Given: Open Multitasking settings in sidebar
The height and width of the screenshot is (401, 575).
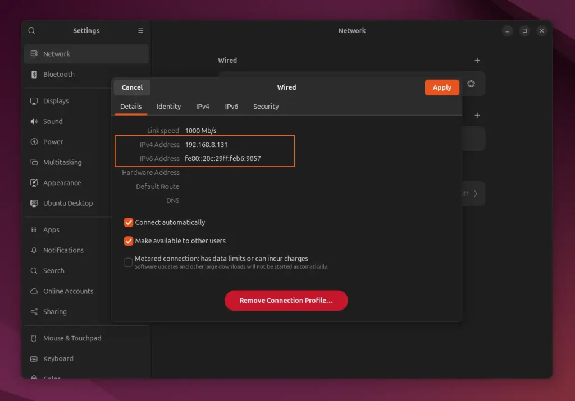Looking at the screenshot, I should (62, 163).
